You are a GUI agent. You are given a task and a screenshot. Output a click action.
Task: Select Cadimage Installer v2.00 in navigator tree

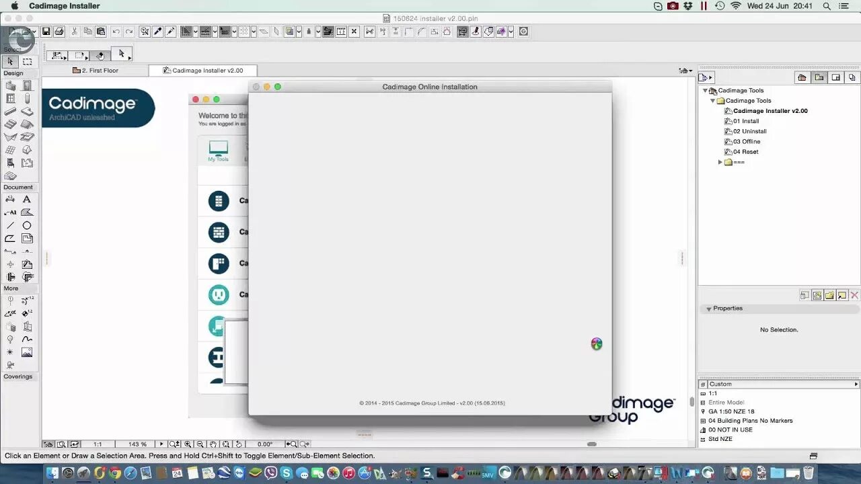click(x=770, y=111)
